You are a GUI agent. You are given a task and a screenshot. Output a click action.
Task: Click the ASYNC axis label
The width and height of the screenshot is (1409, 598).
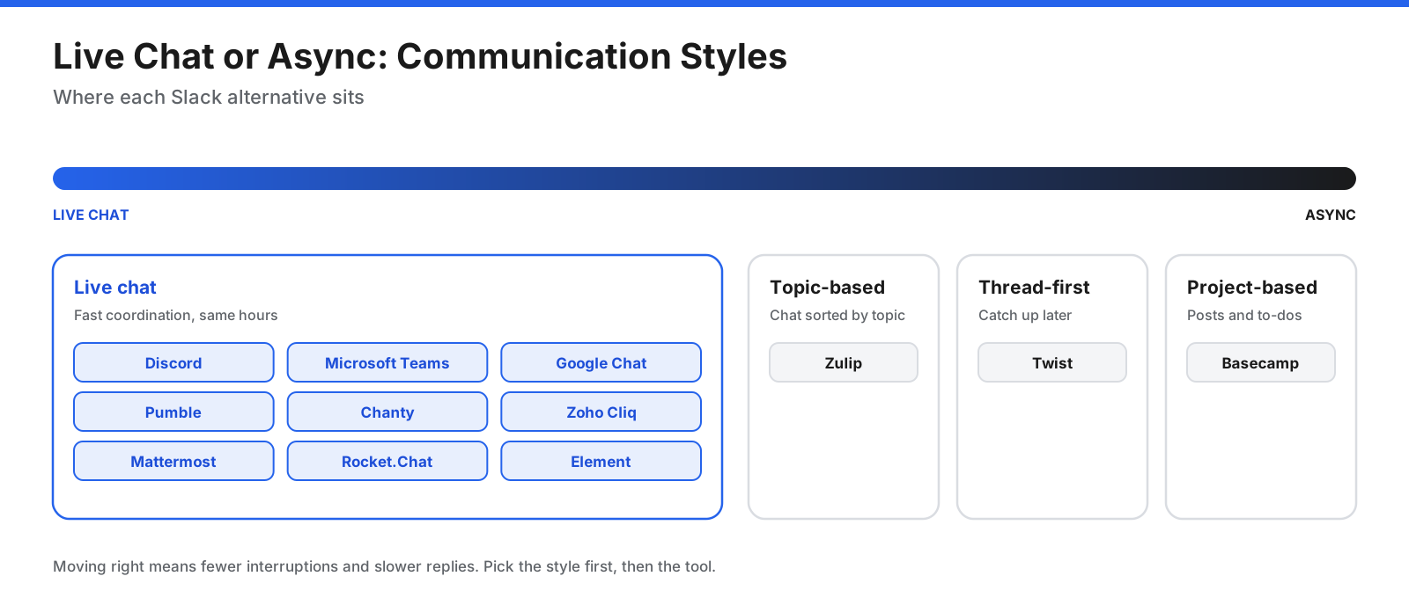coord(1331,215)
